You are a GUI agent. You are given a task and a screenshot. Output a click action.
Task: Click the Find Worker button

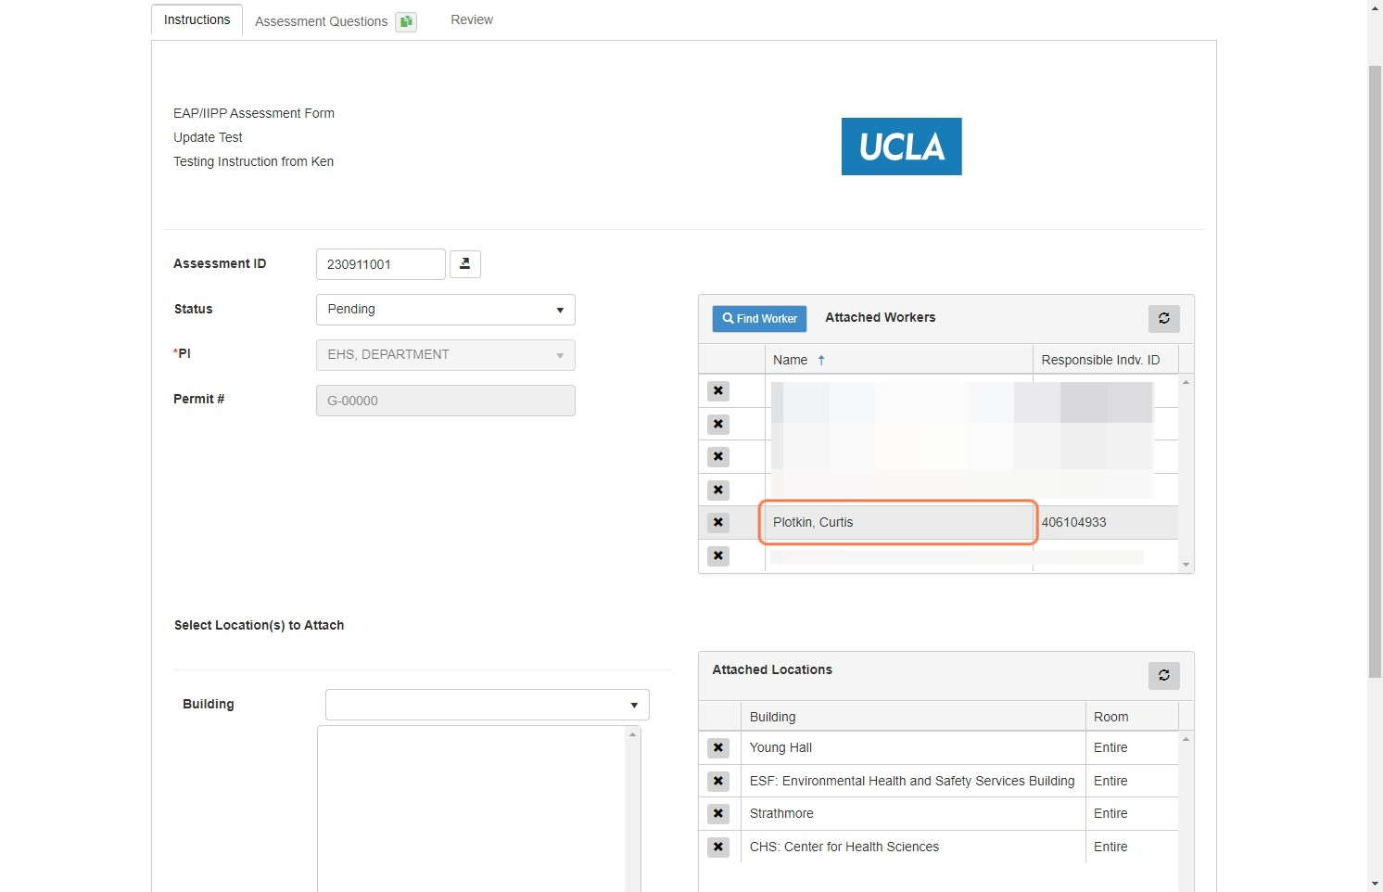coord(759,318)
